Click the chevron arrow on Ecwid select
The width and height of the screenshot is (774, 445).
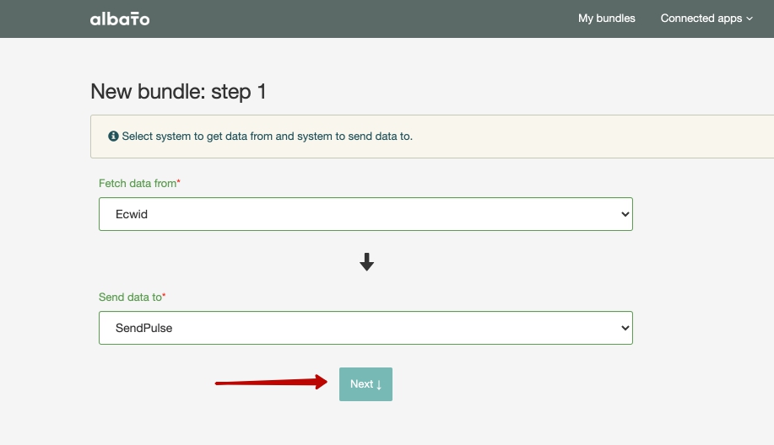pos(625,214)
